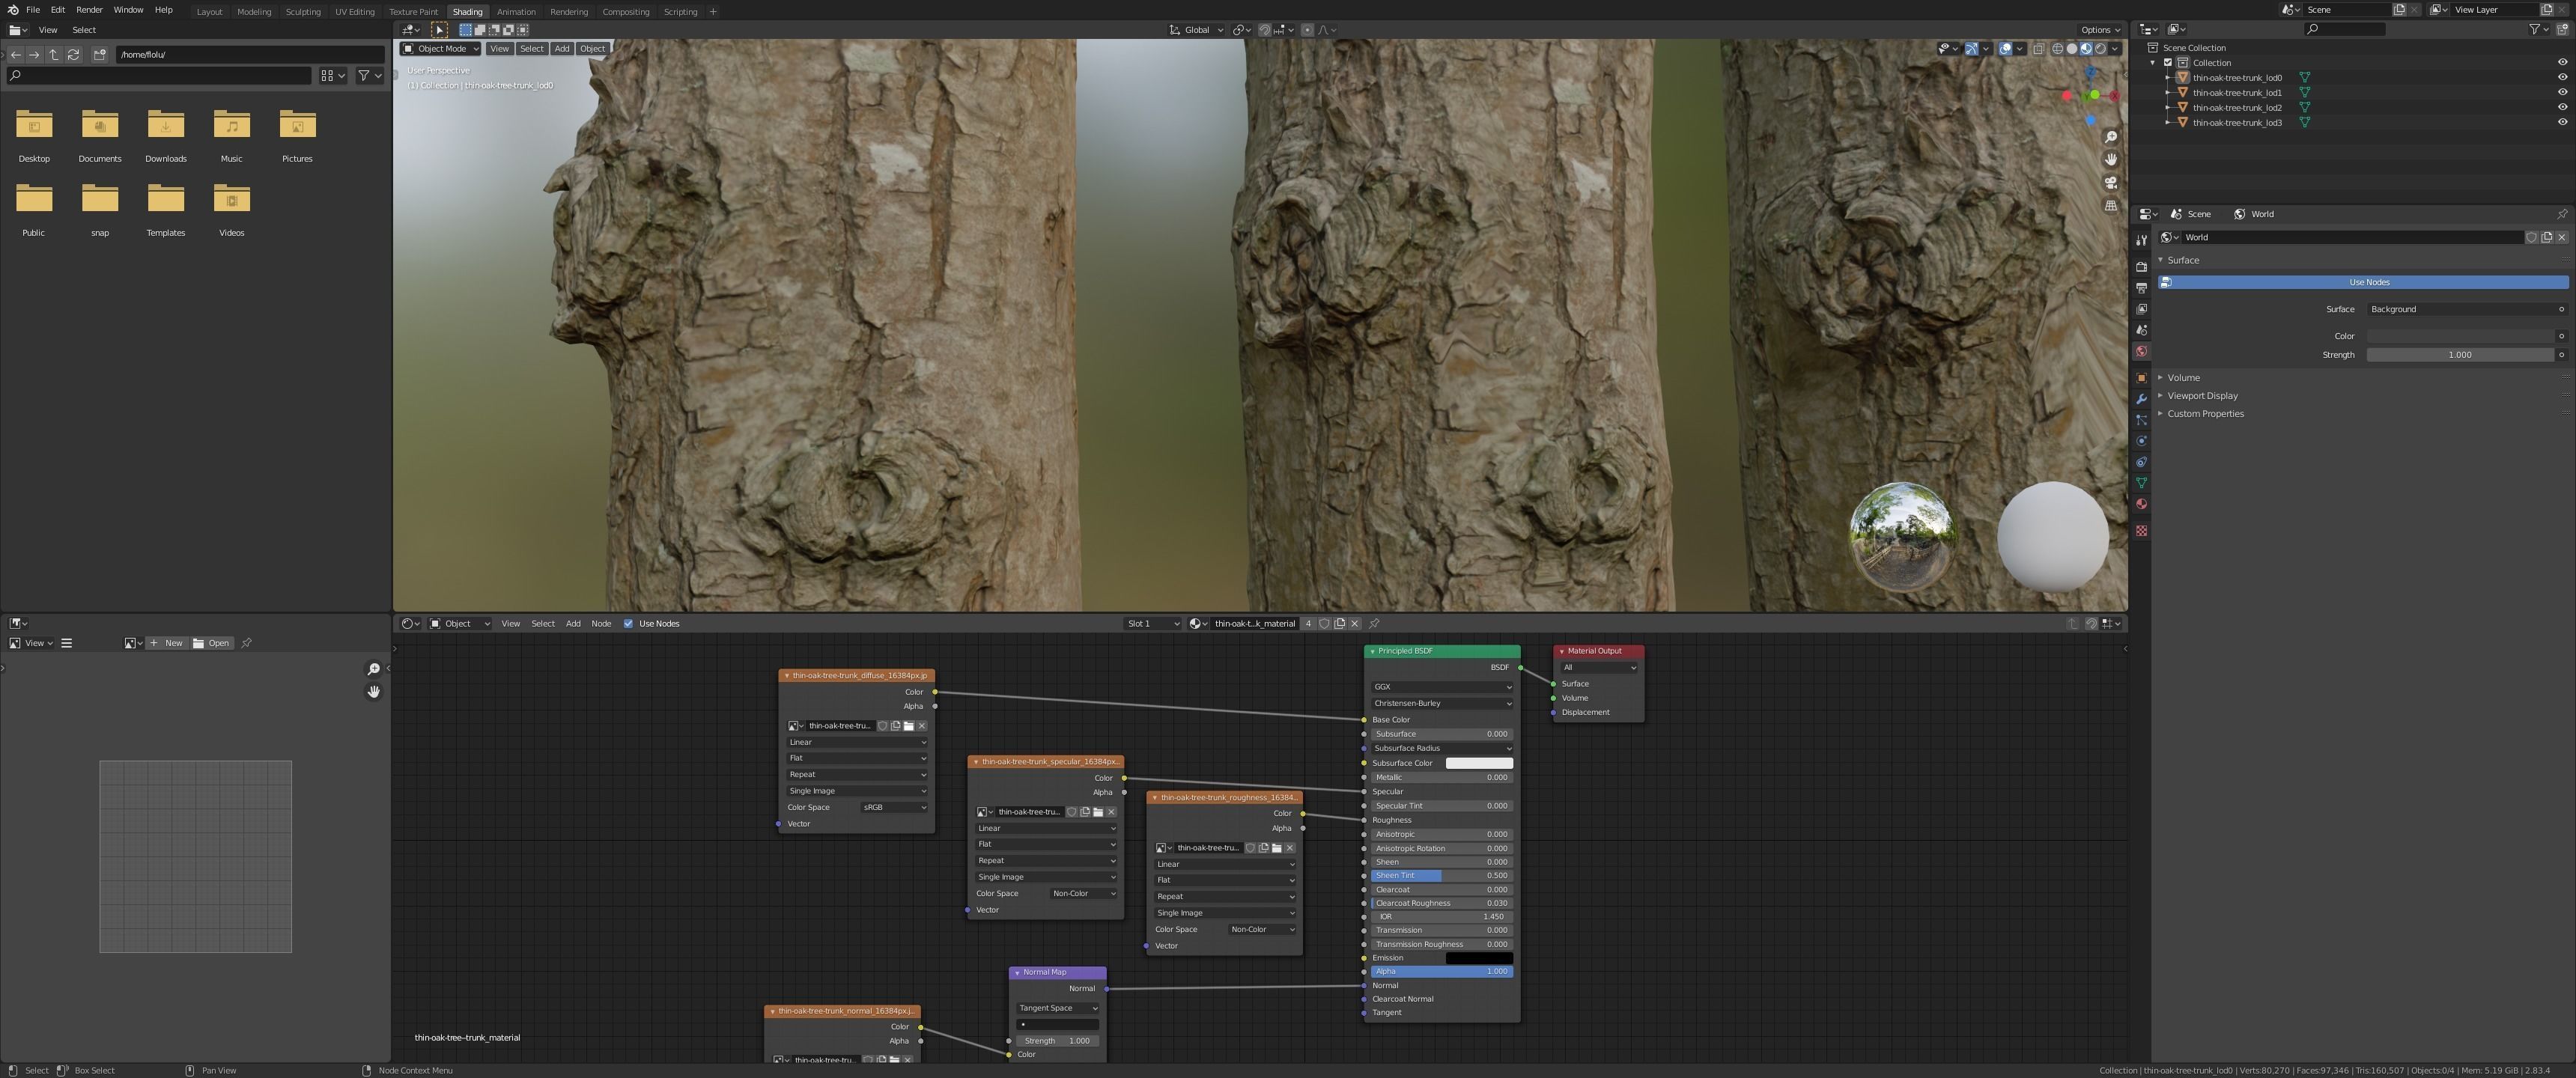Hide the Collection with its eye icon
The width and height of the screenshot is (2576, 1078).
(2562, 63)
